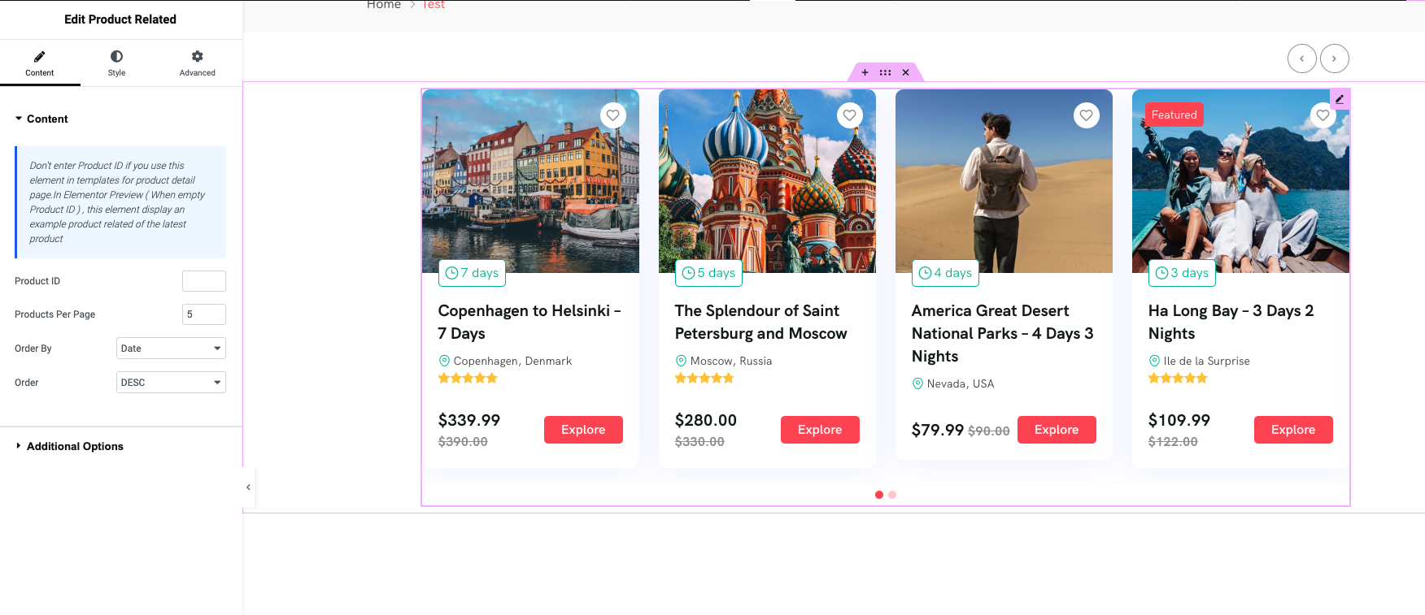Open the Order By dropdown
The width and height of the screenshot is (1425, 615).
click(171, 349)
